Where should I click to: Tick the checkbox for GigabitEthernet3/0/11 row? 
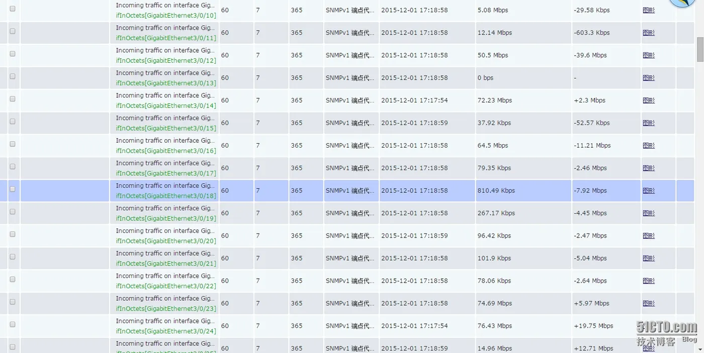(x=13, y=31)
